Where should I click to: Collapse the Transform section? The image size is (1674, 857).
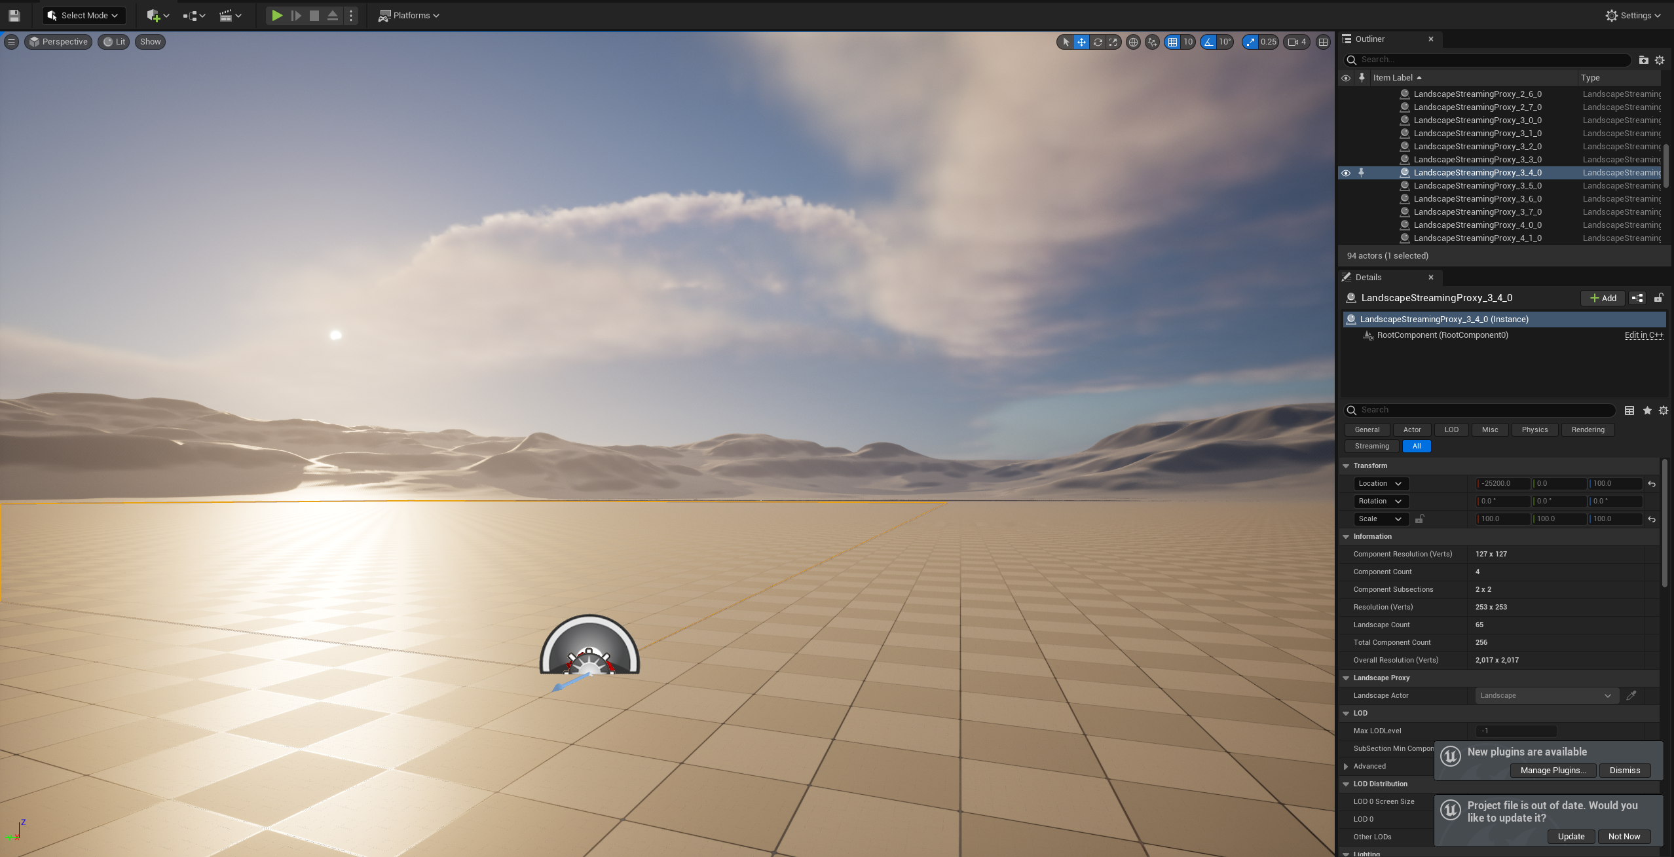(x=1346, y=465)
